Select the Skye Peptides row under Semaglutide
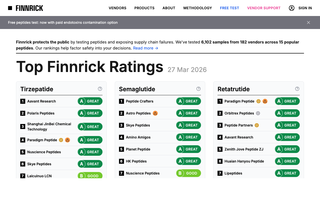Screen dimensions: 320x200 coord(160,125)
